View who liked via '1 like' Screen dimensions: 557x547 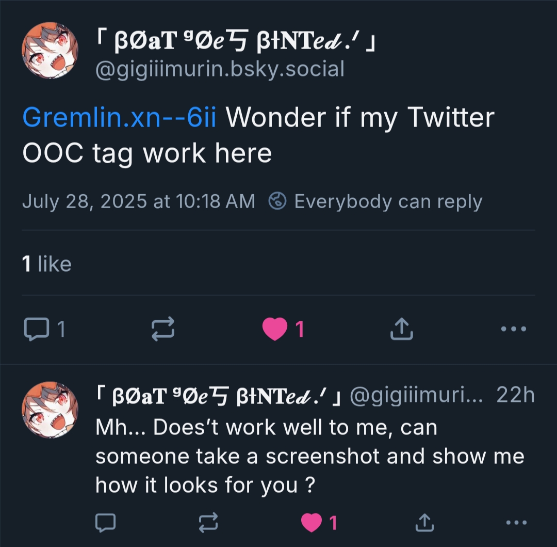[47, 264]
